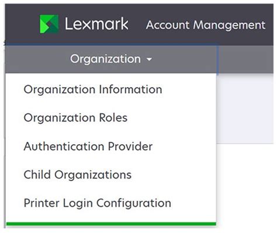277x233 pixels.
Task: Click the Lexmark brand name text
Action: pyautogui.click(x=96, y=24)
